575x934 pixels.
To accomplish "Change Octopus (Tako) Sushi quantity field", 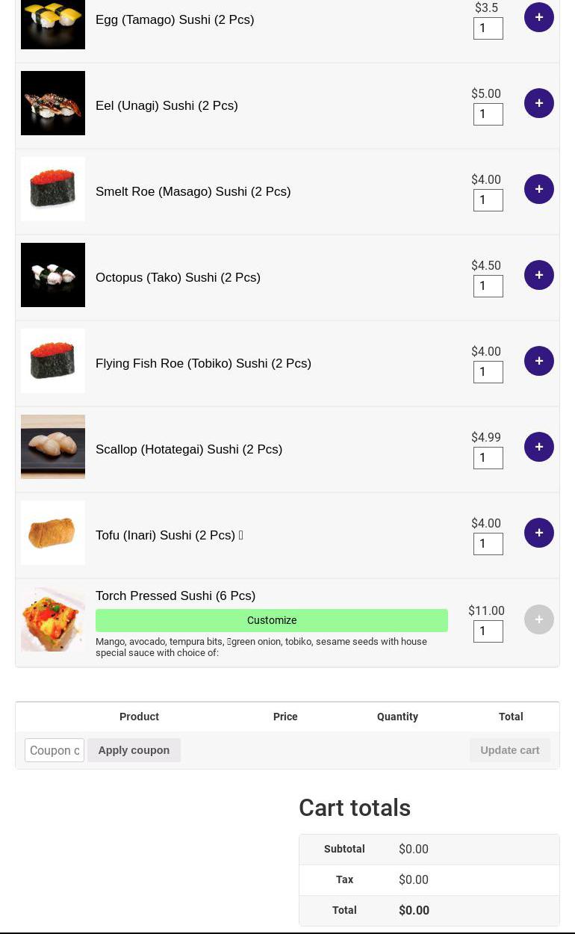I will (x=488, y=286).
